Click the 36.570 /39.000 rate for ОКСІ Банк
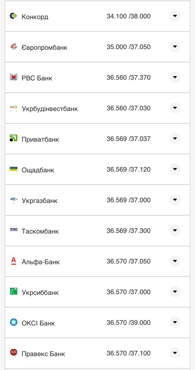Image resolution: width=195 pixels, height=370 pixels. click(x=129, y=323)
